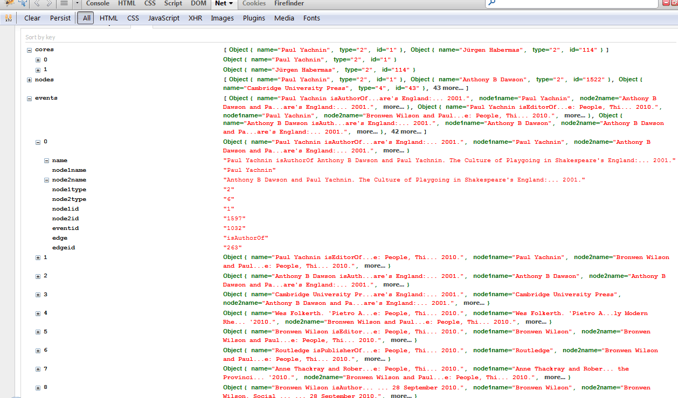Toggle the break on XHR icon
The height and width of the screenshot is (398, 678).
(x=9, y=18)
